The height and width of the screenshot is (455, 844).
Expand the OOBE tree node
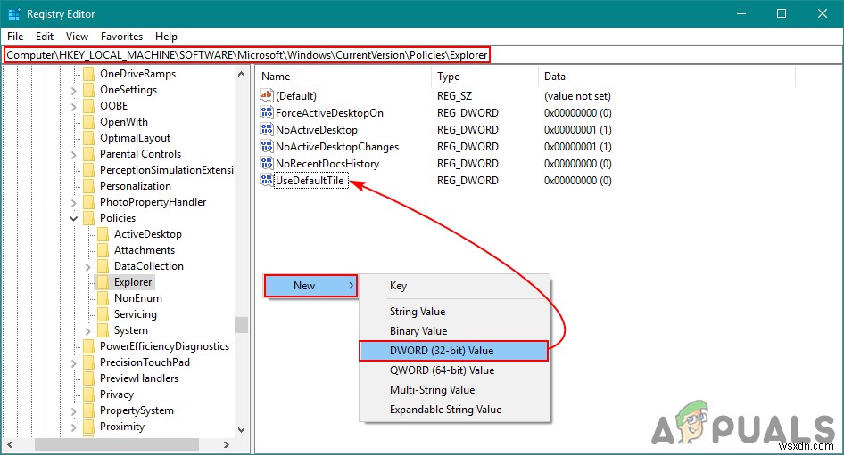(74, 107)
